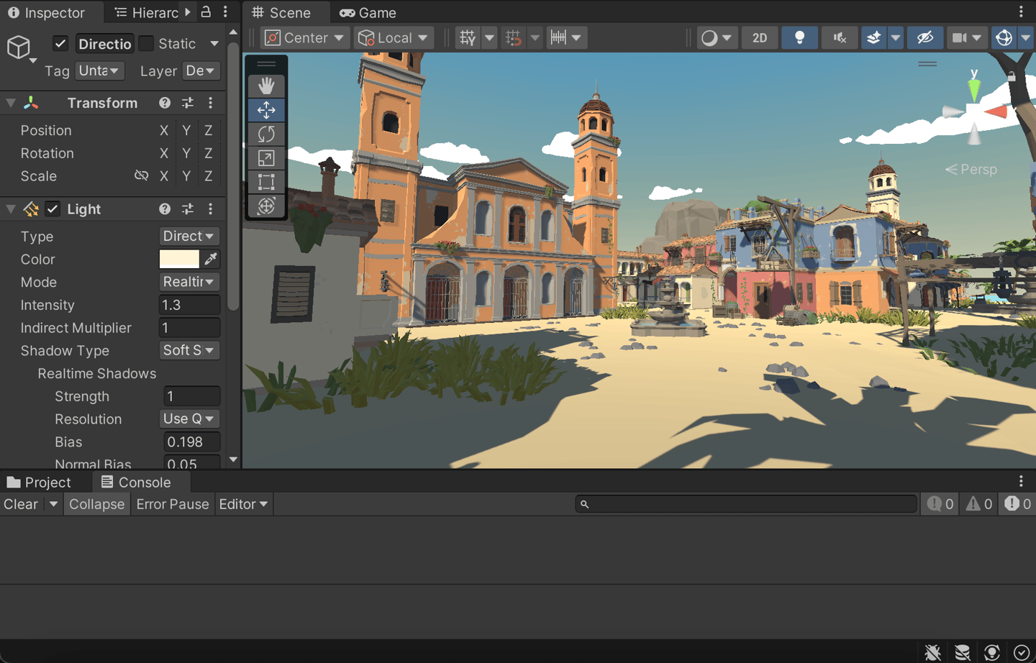Toggle the Error Pause button
Screen dimensions: 1036x663
(173, 504)
